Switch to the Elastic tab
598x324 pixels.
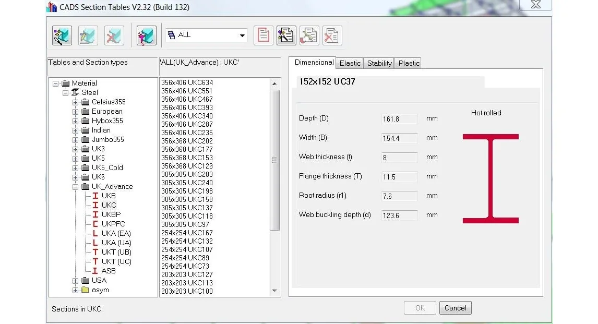pos(350,63)
